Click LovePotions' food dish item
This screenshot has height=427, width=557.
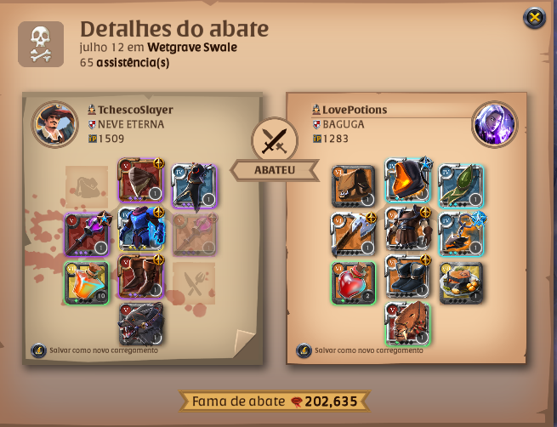pyautogui.click(x=461, y=282)
